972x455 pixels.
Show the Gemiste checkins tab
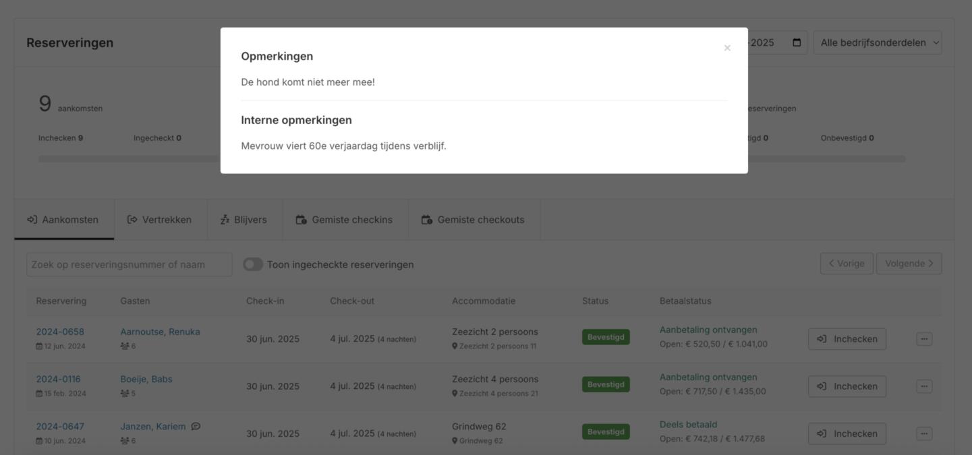[345, 220]
